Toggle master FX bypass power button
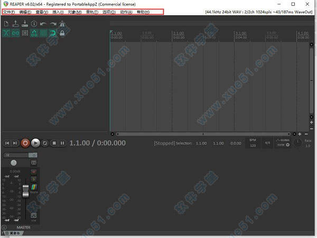The image size is (317, 238). (x=33, y=155)
